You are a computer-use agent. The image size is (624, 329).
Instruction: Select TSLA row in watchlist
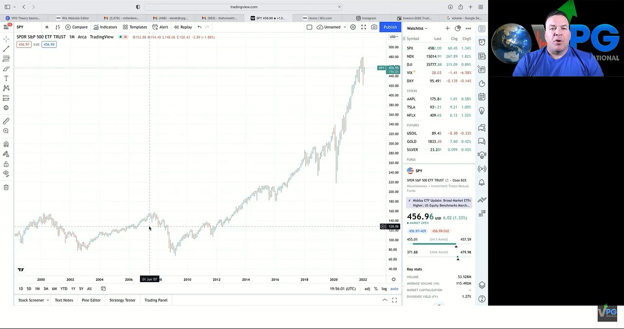click(439, 107)
